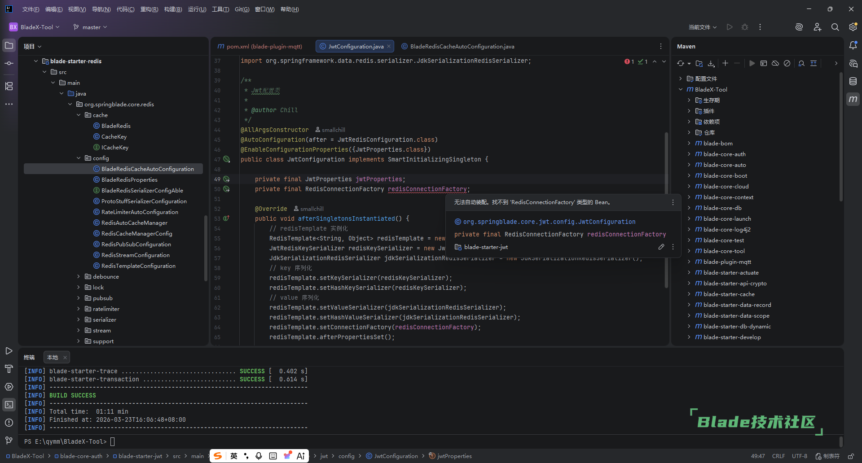Open the Git tool window icon

point(9,441)
